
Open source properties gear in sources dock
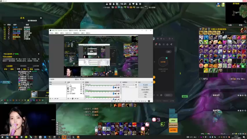click(73, 99)
